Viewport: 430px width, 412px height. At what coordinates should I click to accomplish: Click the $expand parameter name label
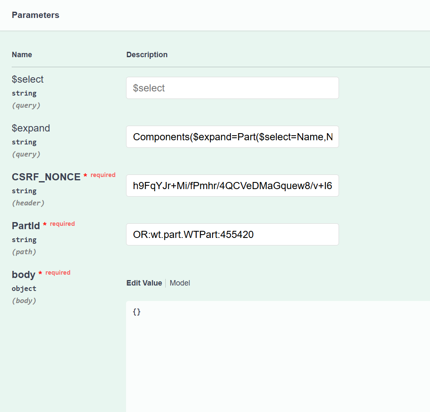tap(31, 128)
